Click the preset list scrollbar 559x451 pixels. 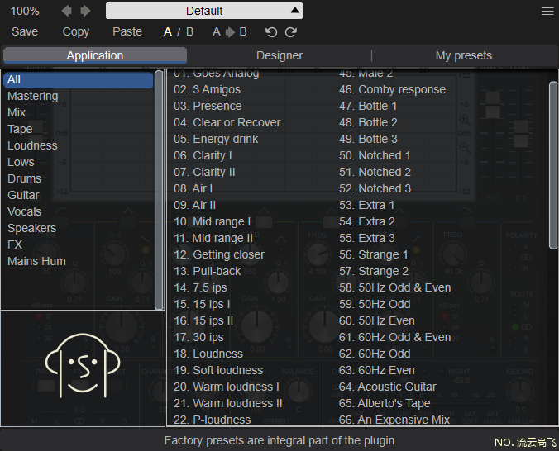[553, 165]
